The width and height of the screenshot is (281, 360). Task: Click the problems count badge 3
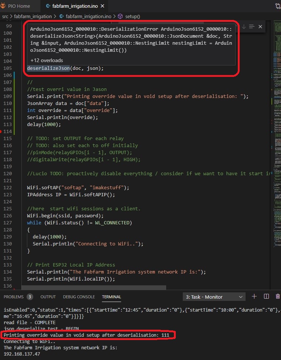click(30, 297)
